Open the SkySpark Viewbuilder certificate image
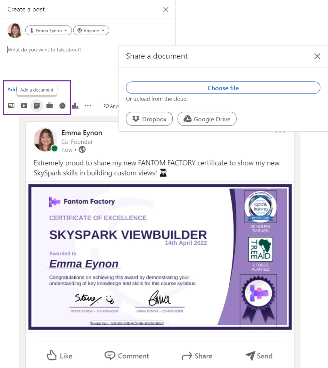 [x=160, y=257]
